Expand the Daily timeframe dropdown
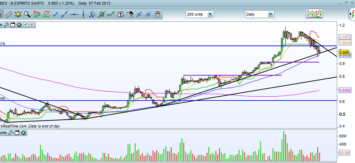The height and width of the screenshot is (163, 355). pyautogui.click(x=270, y=15)
